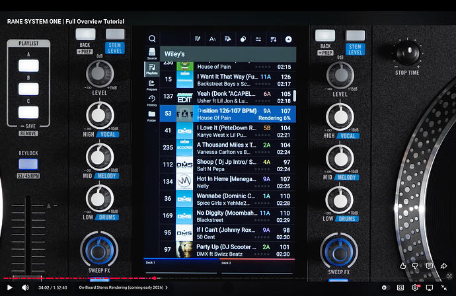Open the Folder sidebar icon
The image size is (456, 296).
[152, 116]
